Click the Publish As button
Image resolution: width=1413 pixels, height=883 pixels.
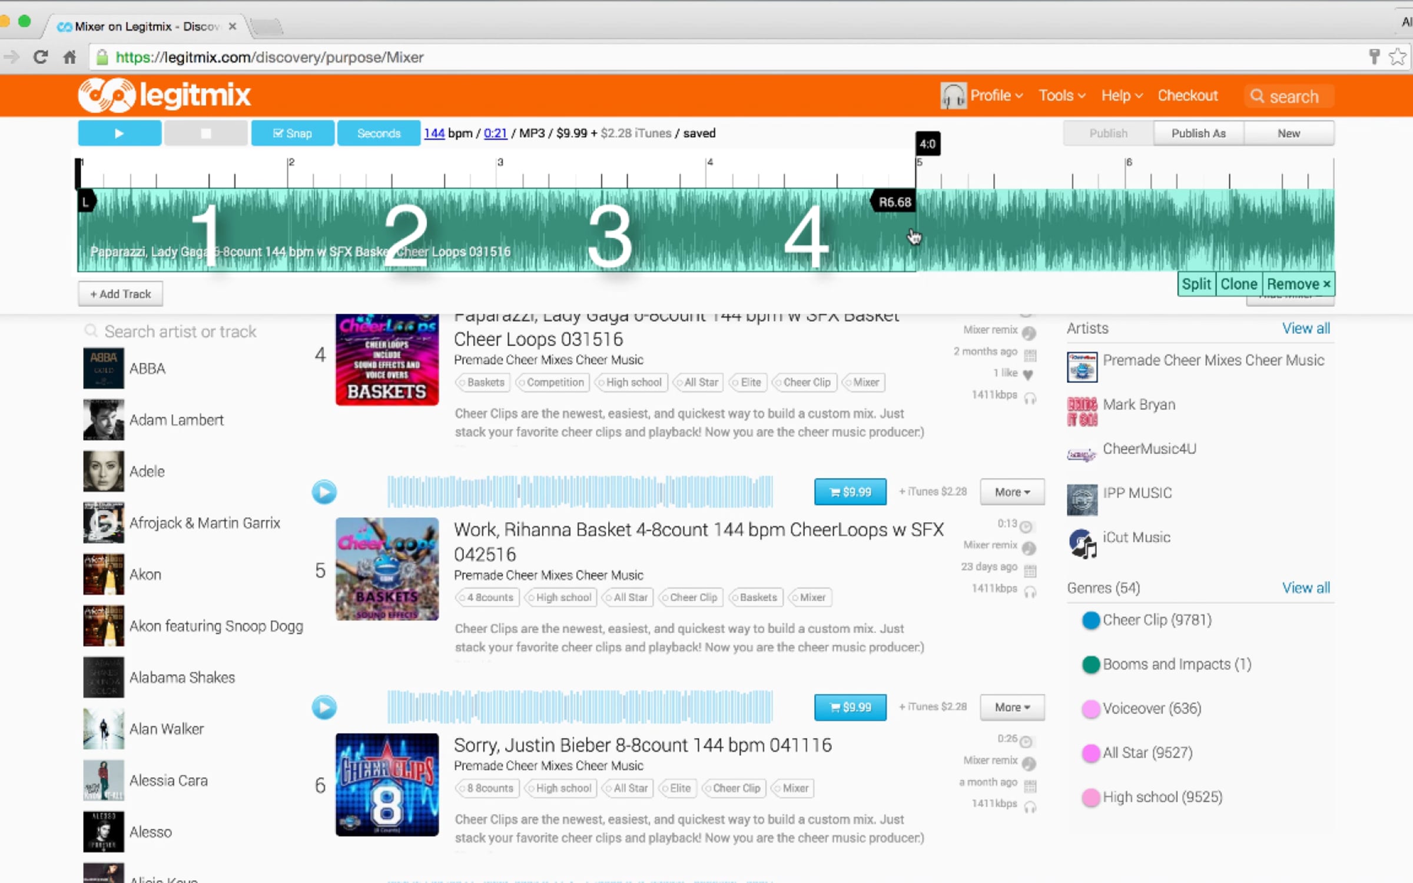(x=1198, y=134)
